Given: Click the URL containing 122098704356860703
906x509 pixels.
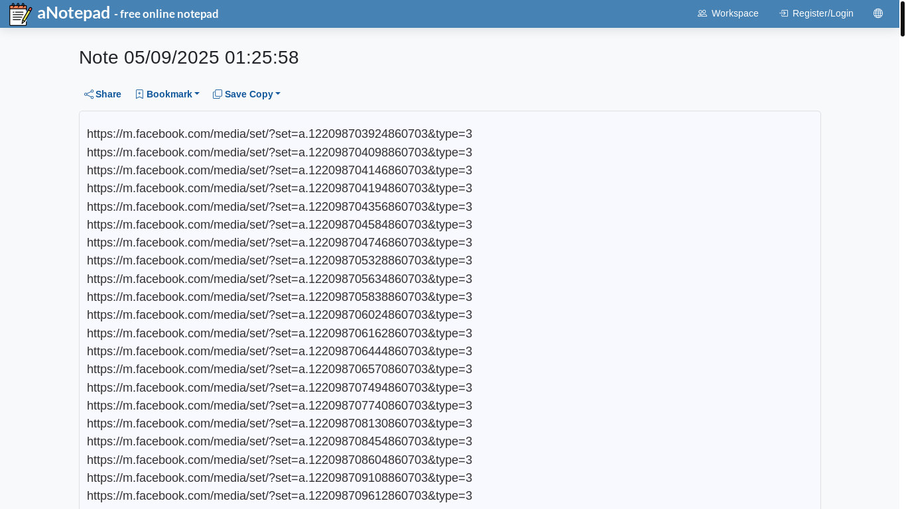Looking at the screenshot, I should (279, 207).
